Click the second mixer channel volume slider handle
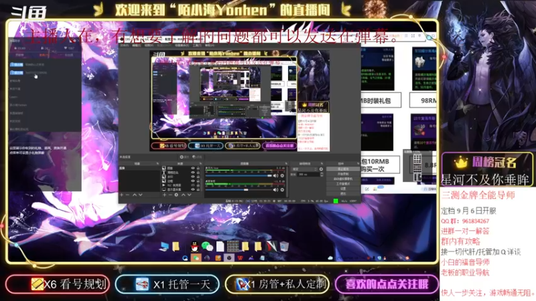Screen dimensions: 536x301 click(246, 190)
